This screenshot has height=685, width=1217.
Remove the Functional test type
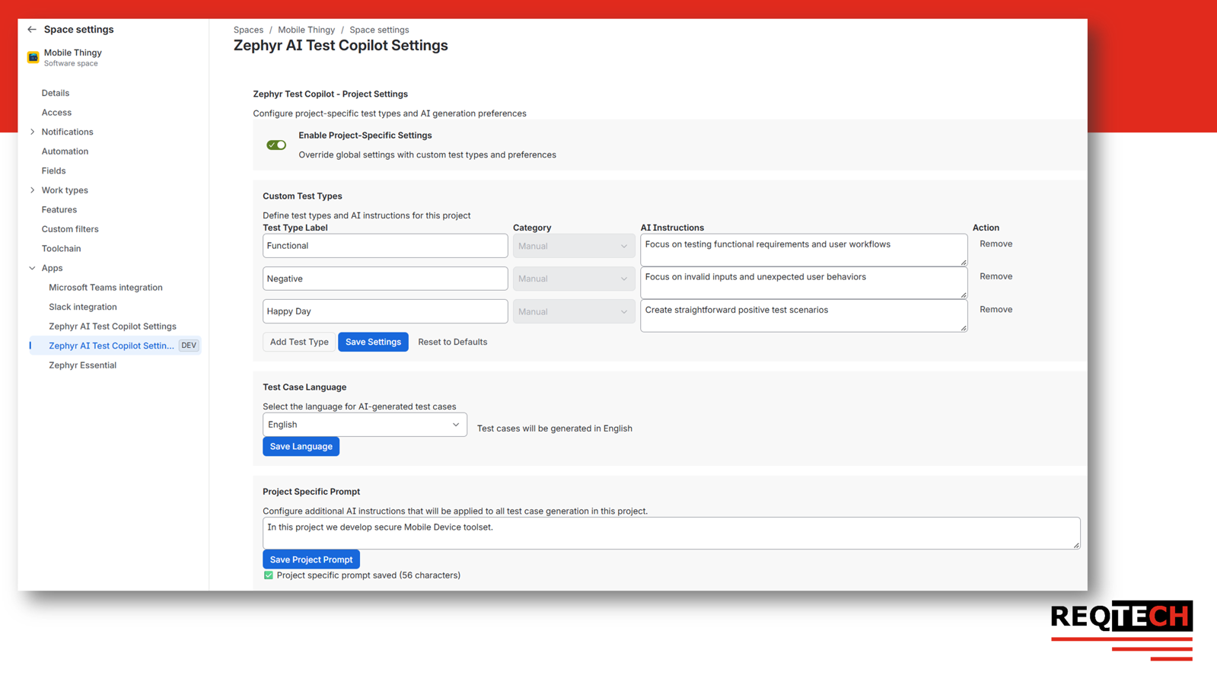(x=996, y=244)
